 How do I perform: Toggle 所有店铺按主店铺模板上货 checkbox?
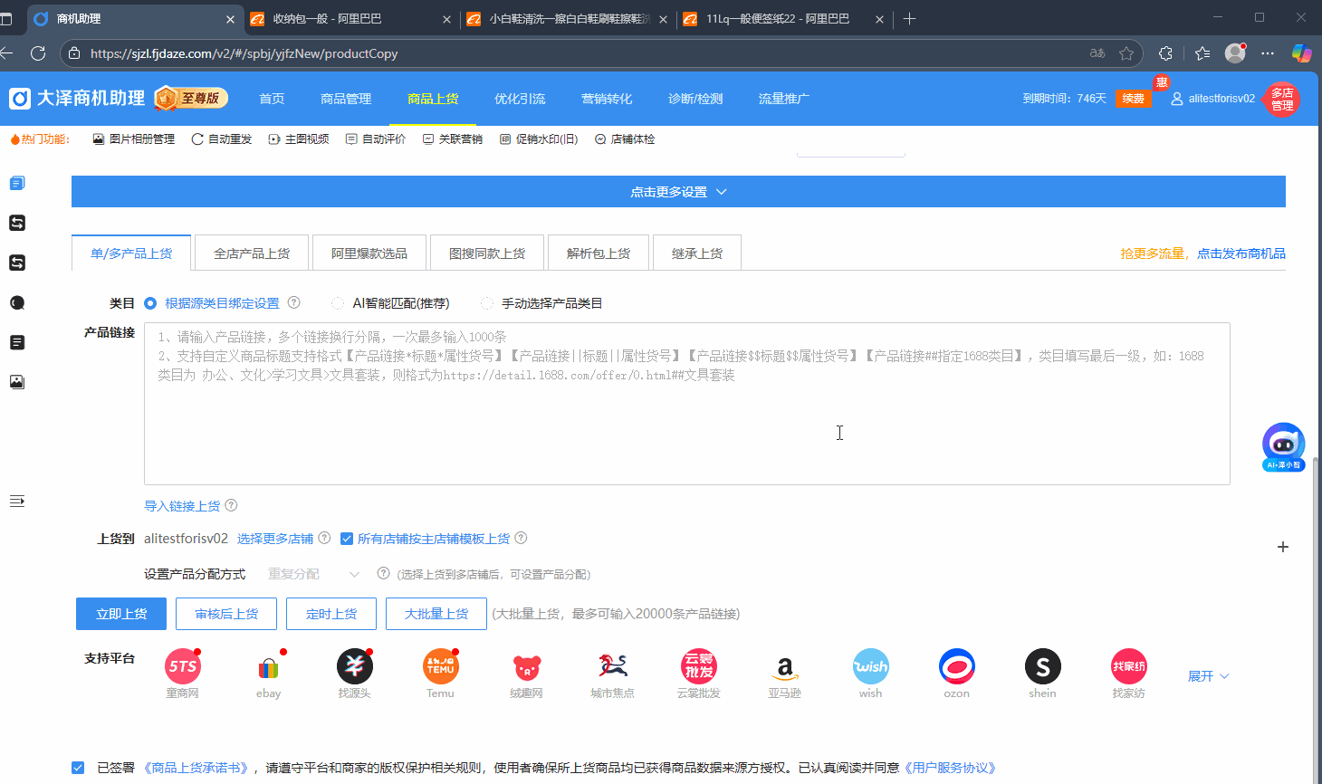pos(346,539)
